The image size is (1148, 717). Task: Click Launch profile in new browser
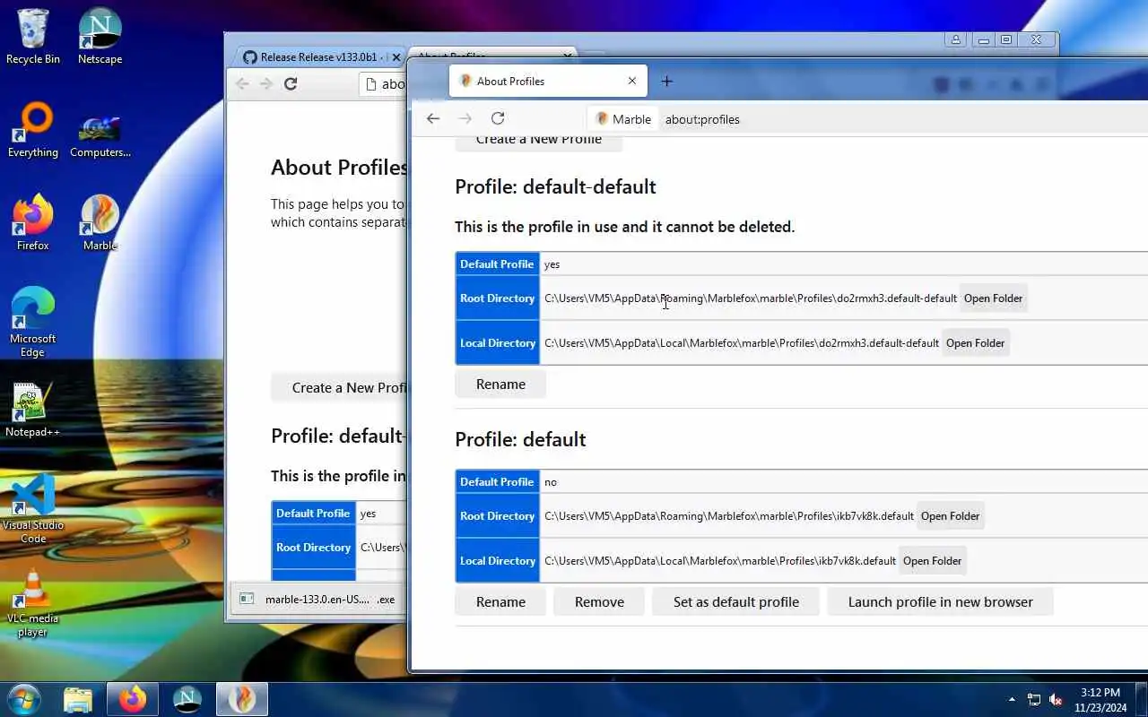click(940, 602)
